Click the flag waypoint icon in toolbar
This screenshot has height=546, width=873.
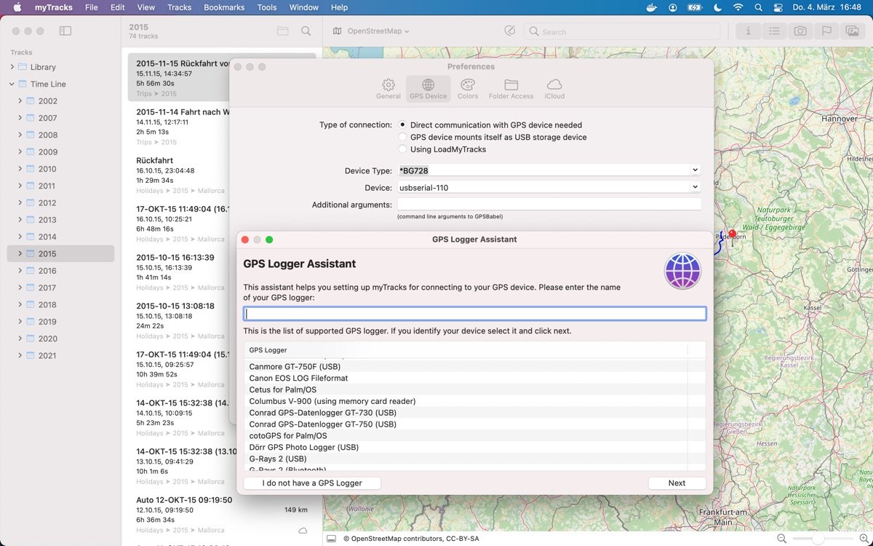tap(826, 31)
